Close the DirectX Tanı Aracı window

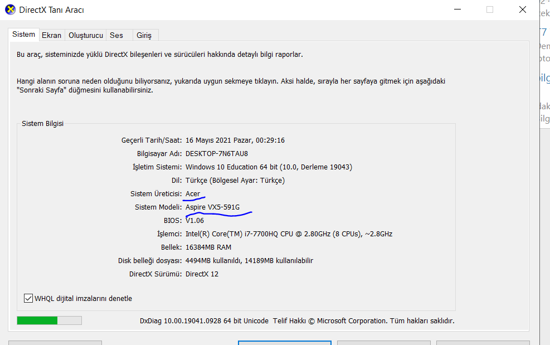[523, 9]
